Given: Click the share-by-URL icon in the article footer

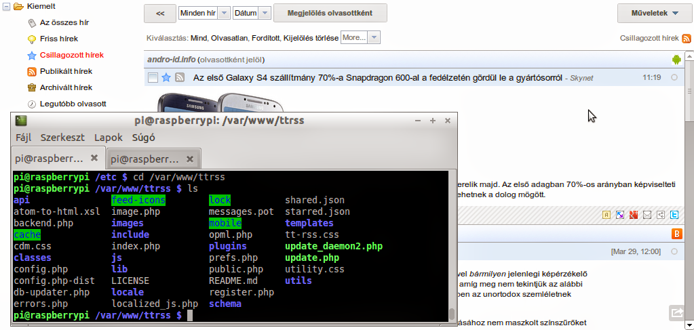Looking at the screenshot, I should click(x=661, y=215).
